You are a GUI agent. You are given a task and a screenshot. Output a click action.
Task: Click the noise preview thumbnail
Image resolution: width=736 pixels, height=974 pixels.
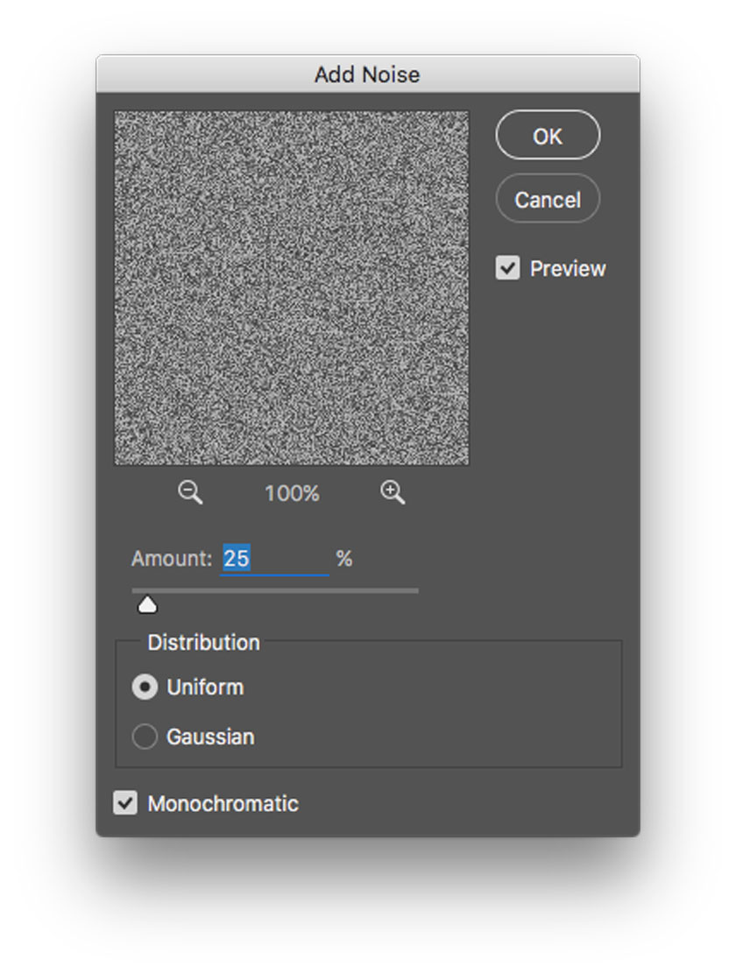point(292,288)
